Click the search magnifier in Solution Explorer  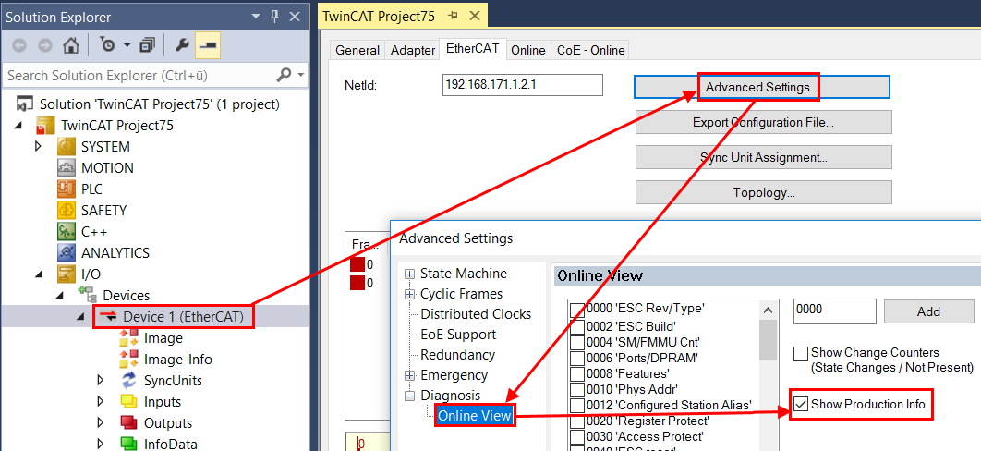coord(284,76)
